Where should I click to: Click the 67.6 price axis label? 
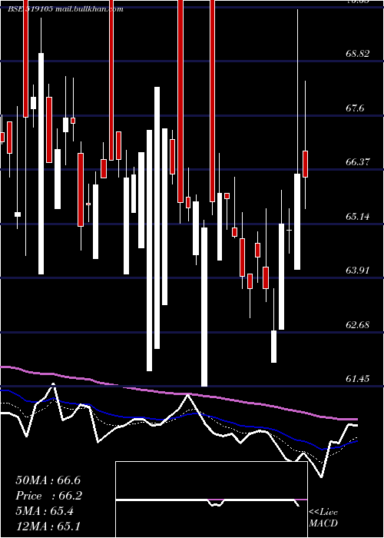pyautogui.click(x=356, y=108)
